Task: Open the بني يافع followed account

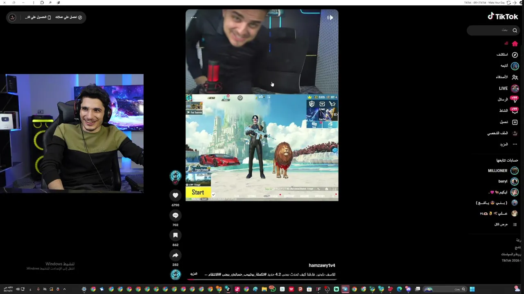Action: [497, 203]
